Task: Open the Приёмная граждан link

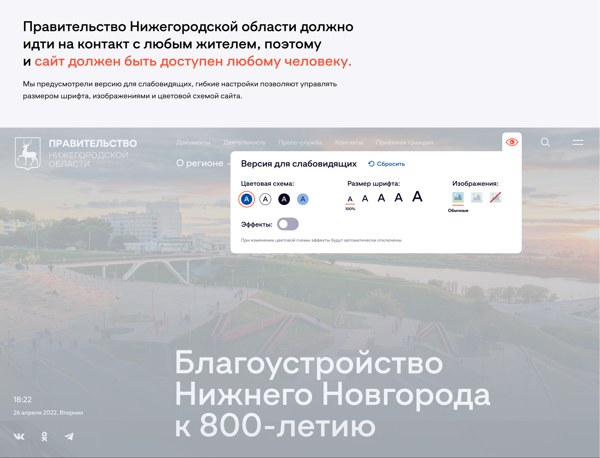Action: coord(404,142)
